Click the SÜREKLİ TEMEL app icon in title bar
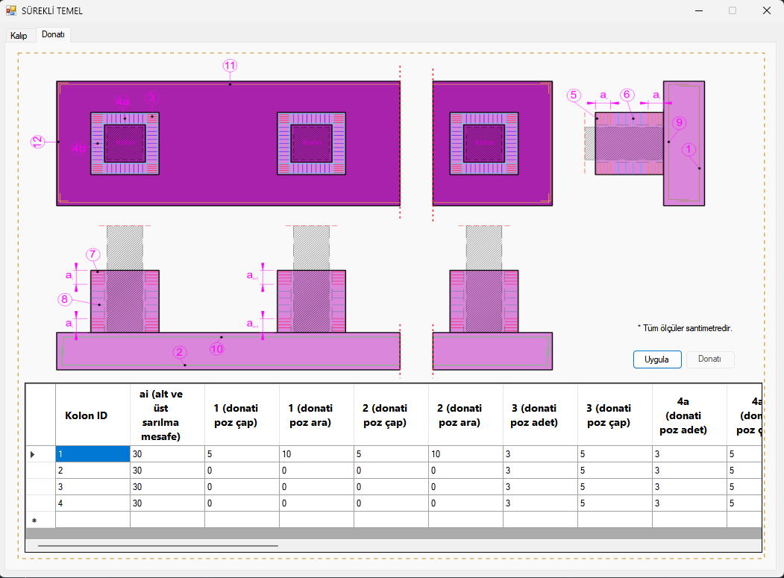Screen dimensions: 784x578 (11, 11)
